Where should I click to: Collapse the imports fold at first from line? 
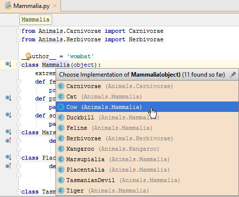[x=18, y=31]
